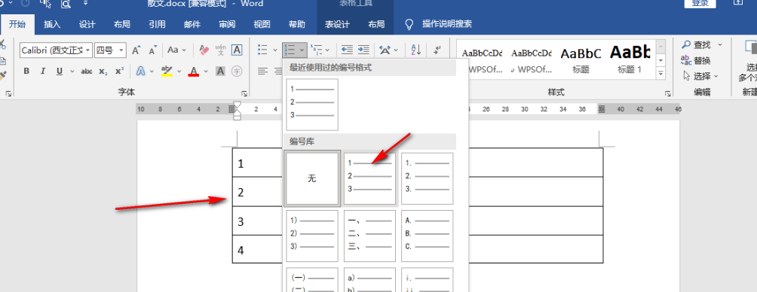
Task: Open the Styles pane launcher
Action: pos(668,93)
